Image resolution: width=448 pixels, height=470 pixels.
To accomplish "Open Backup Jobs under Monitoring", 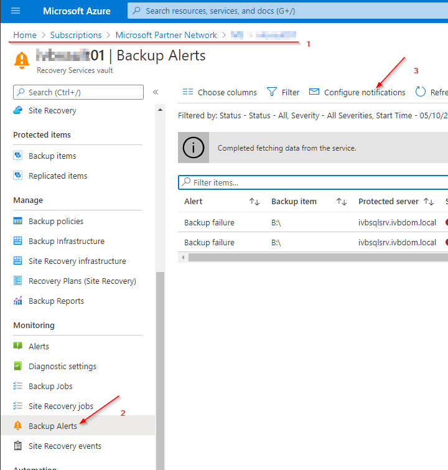I will [x=50, y=386].
